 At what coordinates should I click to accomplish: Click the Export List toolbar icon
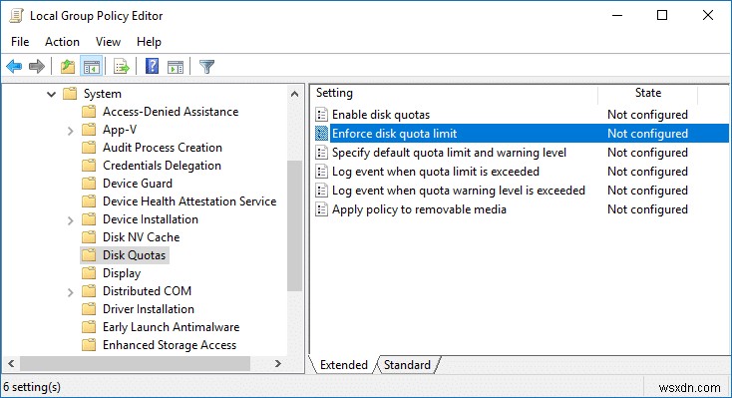[122, 66]
